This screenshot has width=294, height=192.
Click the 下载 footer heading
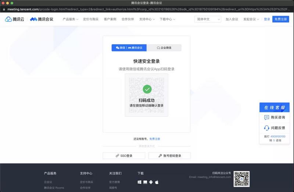140,173
